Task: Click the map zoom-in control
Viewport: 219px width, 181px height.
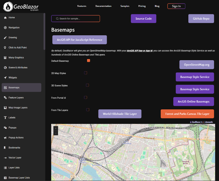Action: tap(56, 128)
